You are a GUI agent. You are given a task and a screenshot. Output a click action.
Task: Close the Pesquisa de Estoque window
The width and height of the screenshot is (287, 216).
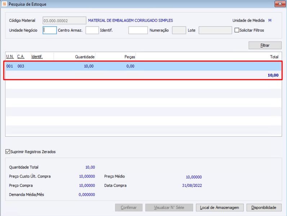point(280,4)
